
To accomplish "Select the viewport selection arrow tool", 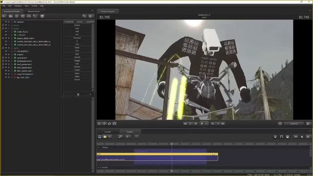I will click(x=99, y=124).
